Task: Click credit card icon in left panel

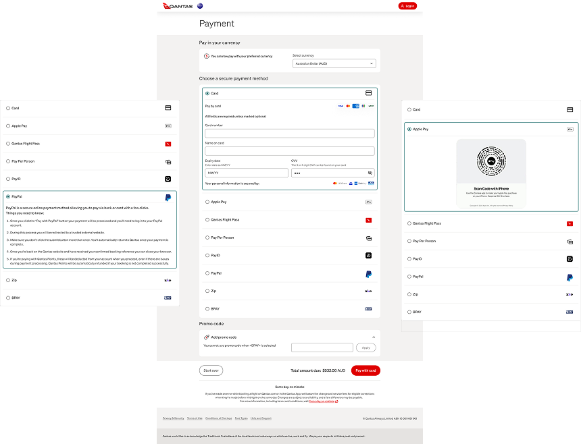Action: point(168,108)
